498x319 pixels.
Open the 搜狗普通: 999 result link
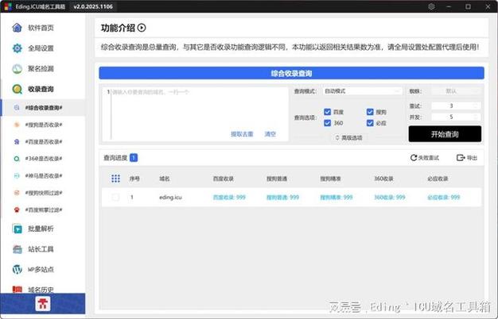point(282,198)
